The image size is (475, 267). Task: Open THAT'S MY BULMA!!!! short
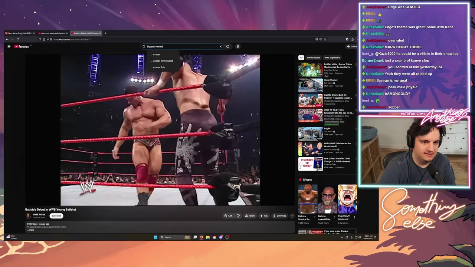347,199
